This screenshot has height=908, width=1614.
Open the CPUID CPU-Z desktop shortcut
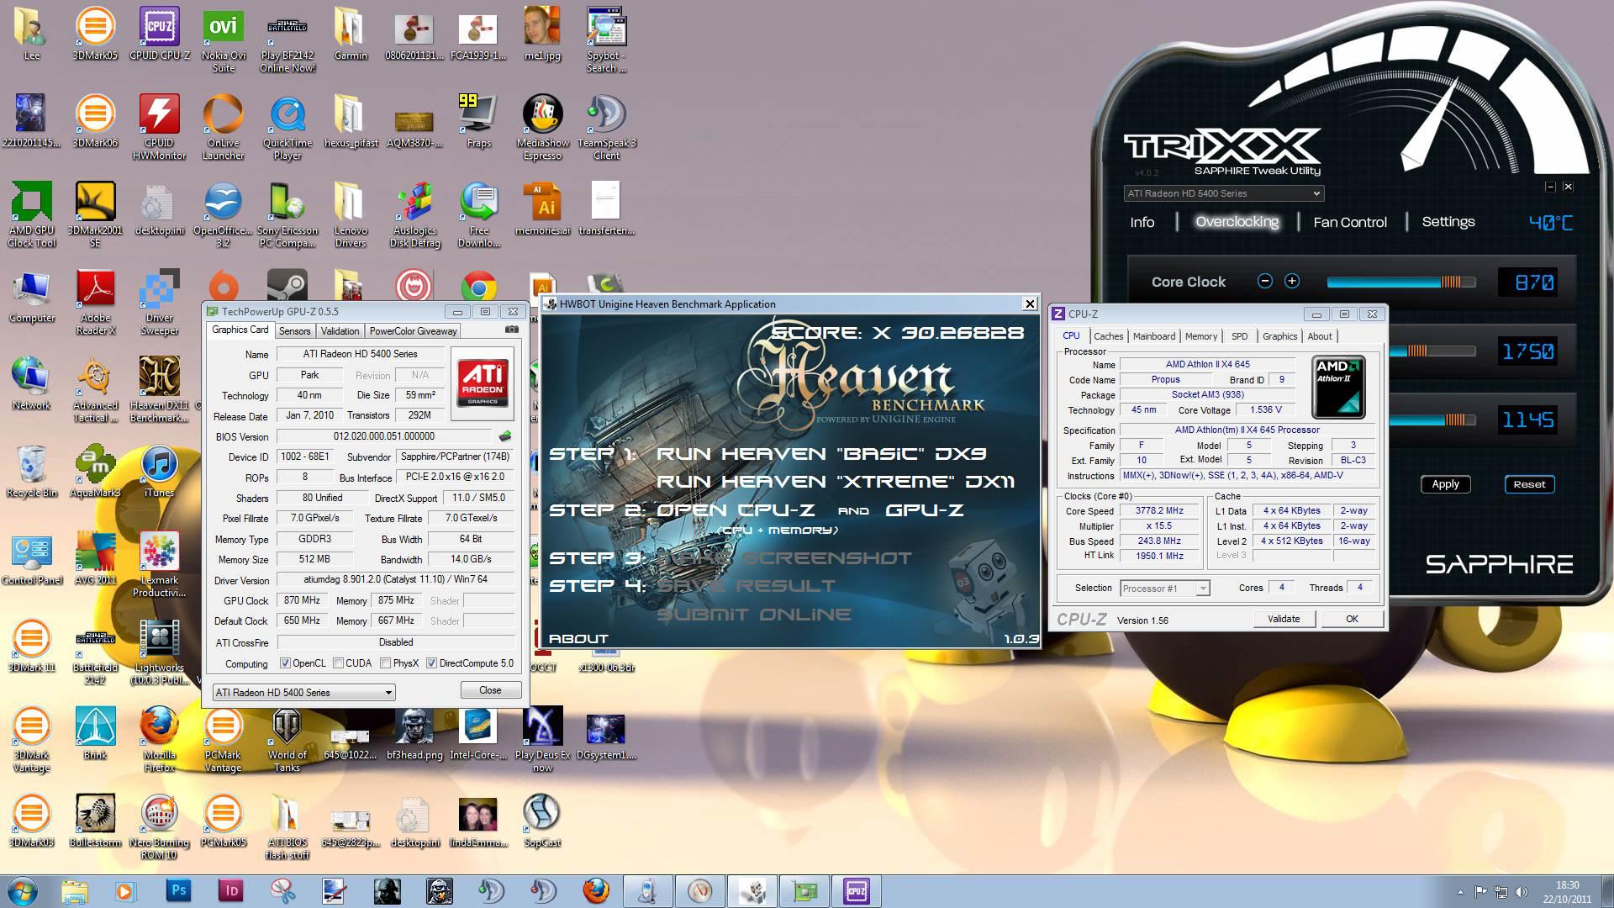point(159,34)
